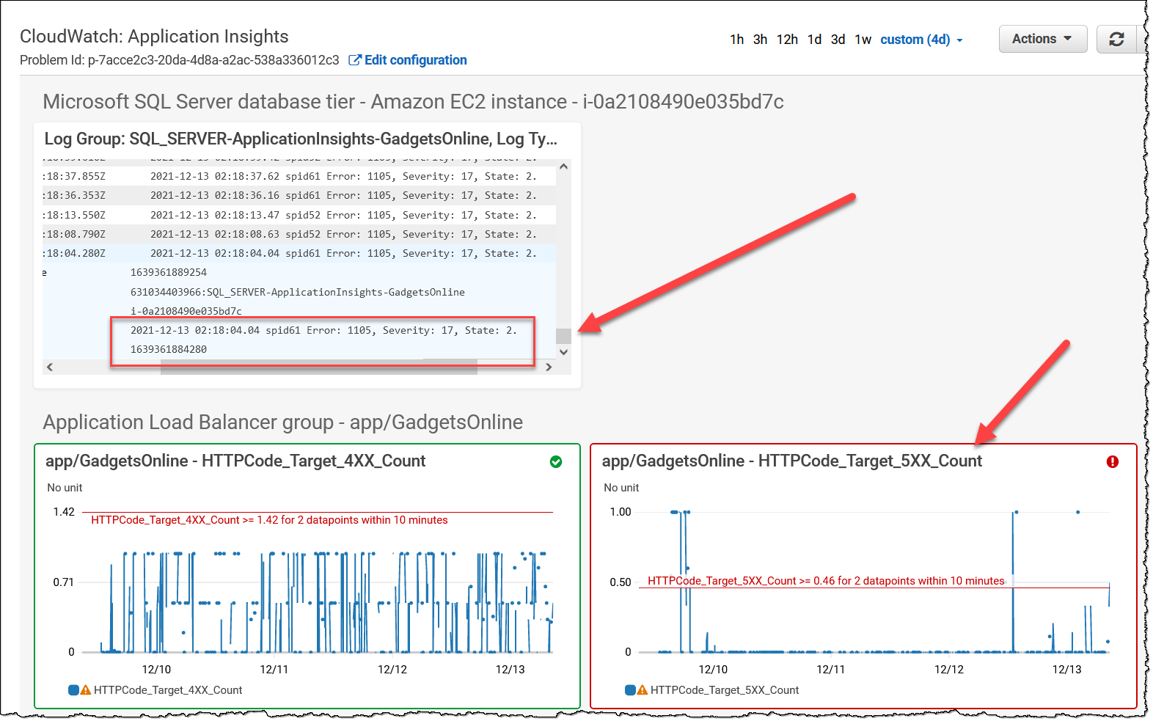
Task: Click the Microsoft SQL Server database tier heading
Action: pos(413,101)
